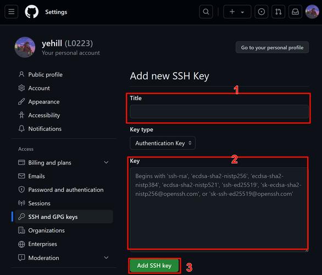This screenshot has width=322, height=275.
Task: Open the create new plus dropdown
Action: (x=237, y=12)
